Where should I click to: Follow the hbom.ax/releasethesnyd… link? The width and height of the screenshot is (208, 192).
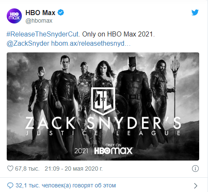tap(91, 44)
